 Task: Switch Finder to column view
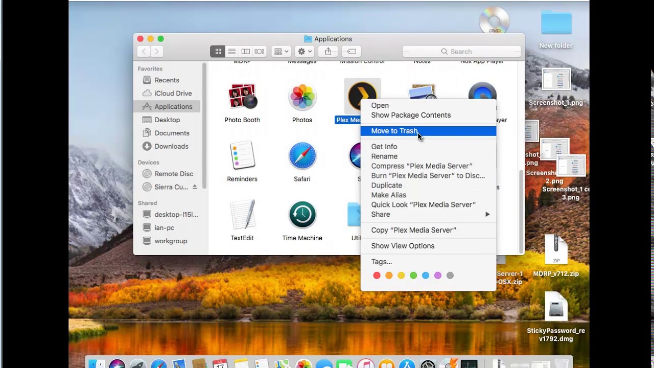click(x=245, y=51)
